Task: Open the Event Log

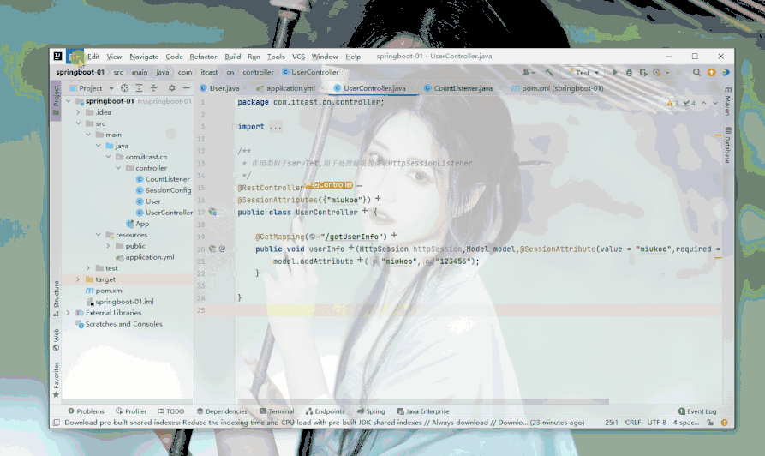Action: (697, 411)
